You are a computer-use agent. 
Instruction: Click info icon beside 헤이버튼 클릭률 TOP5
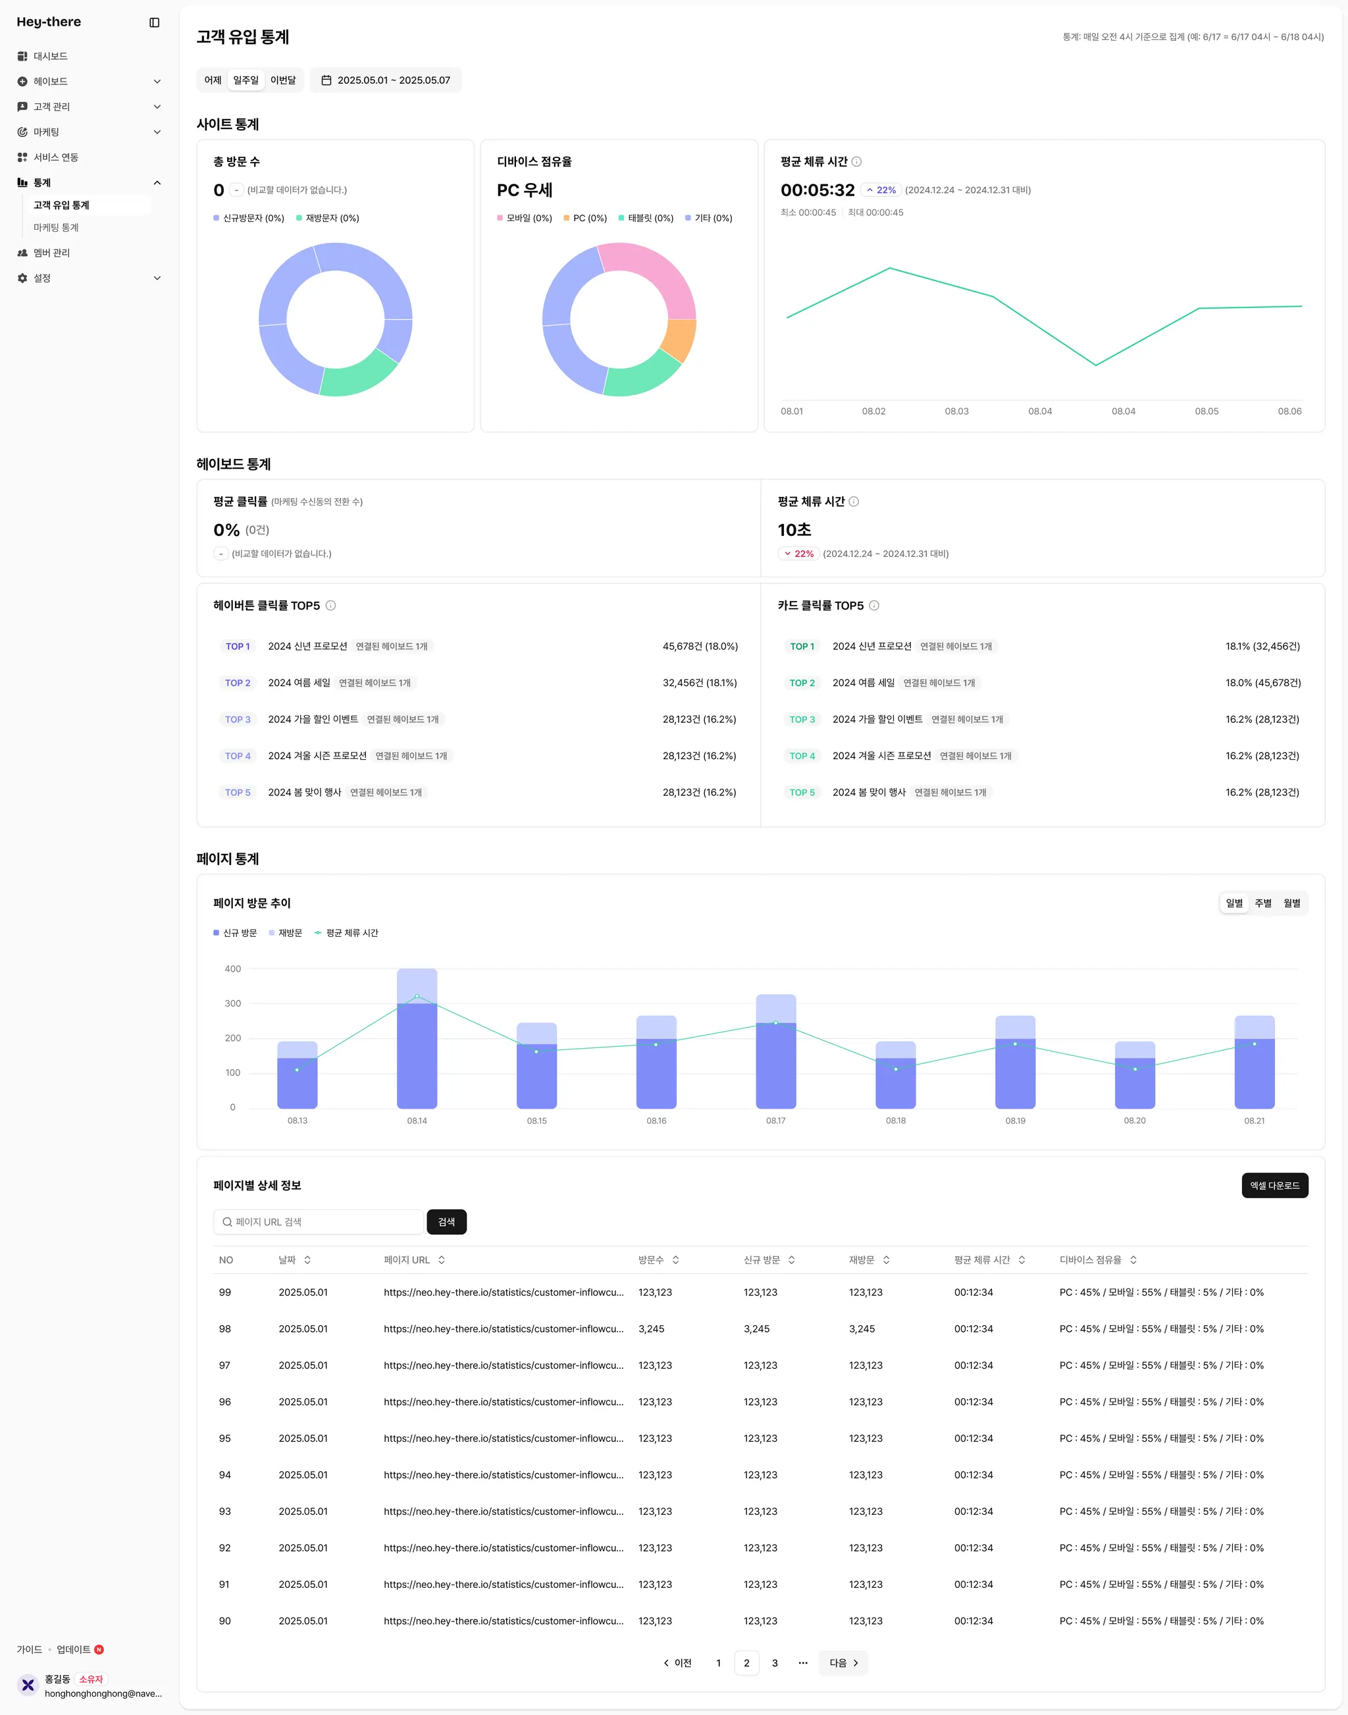(330, 605)
